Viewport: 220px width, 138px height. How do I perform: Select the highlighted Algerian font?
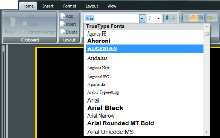click(144, 49)
